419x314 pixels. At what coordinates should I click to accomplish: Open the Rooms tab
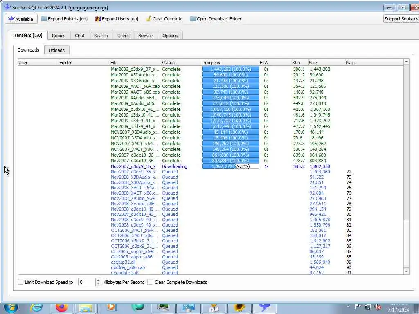59,36
